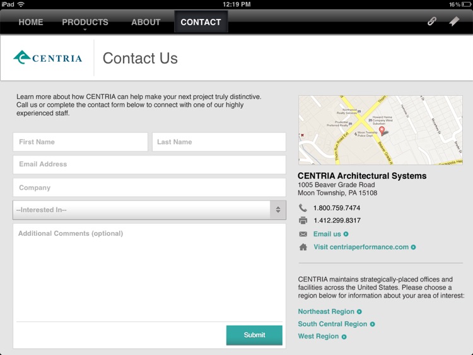Tap the chain link icon in top bar

(x=431, y=21)
